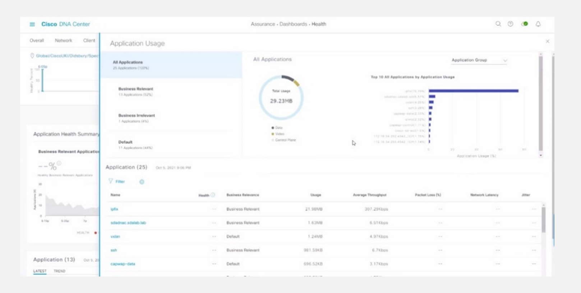The image size is (581, 293).
Task: Click the Cisco DNA Center logo
Action: (x=65, y=24)
